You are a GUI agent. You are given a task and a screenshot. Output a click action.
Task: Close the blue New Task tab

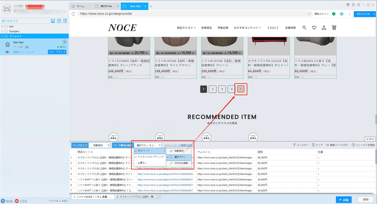coord(146,6)
